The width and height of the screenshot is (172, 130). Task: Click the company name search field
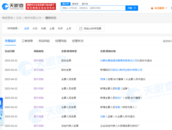tap(93, 8)
